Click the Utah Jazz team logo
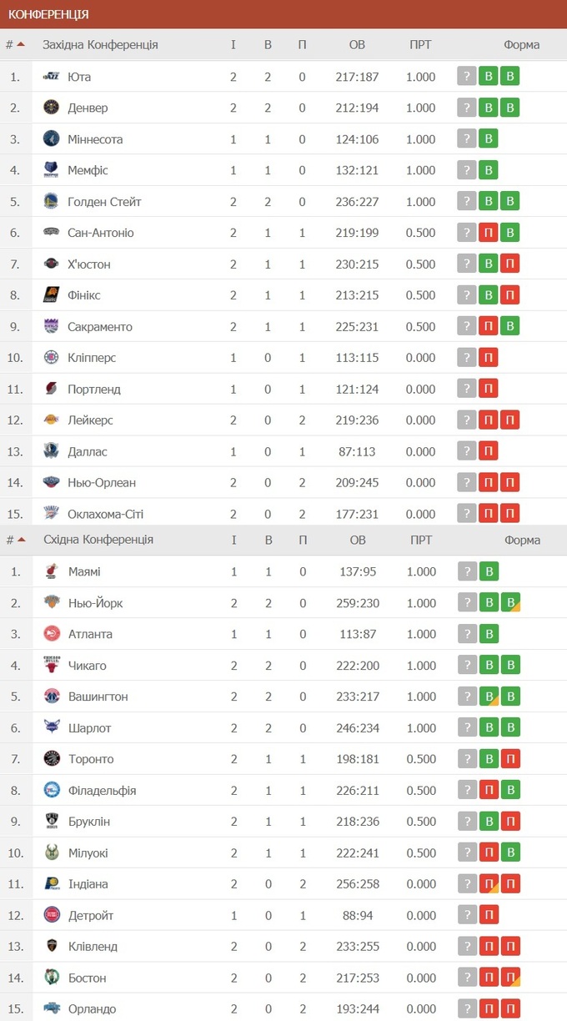The width and height of the screenshot is (567, 1021). click(52, 77)
